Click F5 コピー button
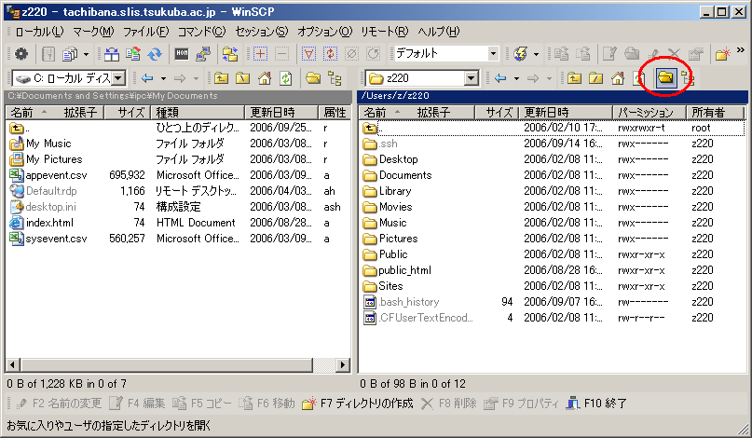 [202, 404]
